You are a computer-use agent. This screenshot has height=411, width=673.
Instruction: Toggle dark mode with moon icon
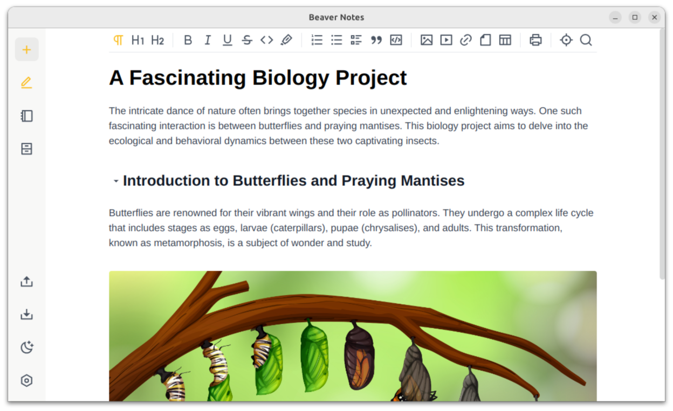[26, 347]
